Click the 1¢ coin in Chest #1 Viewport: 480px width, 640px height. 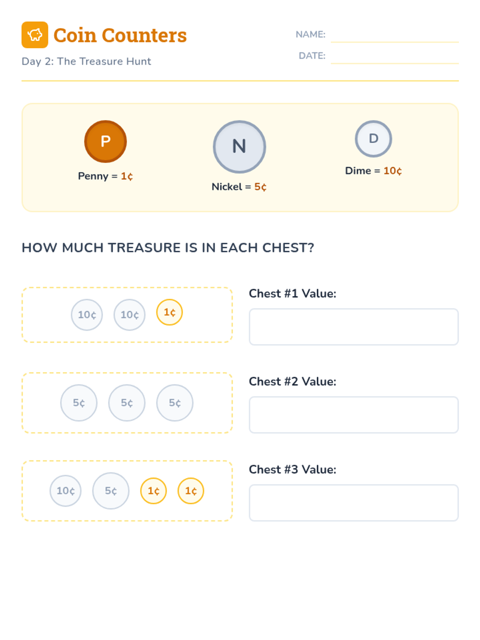point(170,312)
